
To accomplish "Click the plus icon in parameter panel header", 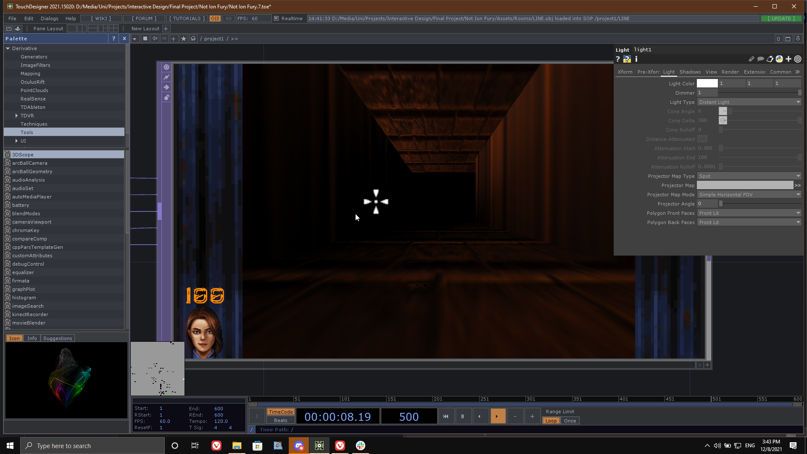I will point(789,59).
